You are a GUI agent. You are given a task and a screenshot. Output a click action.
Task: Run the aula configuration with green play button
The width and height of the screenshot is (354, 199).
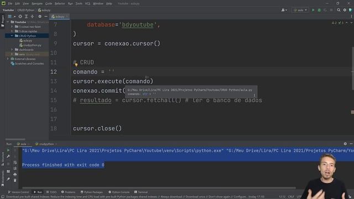tap(313, 10)
